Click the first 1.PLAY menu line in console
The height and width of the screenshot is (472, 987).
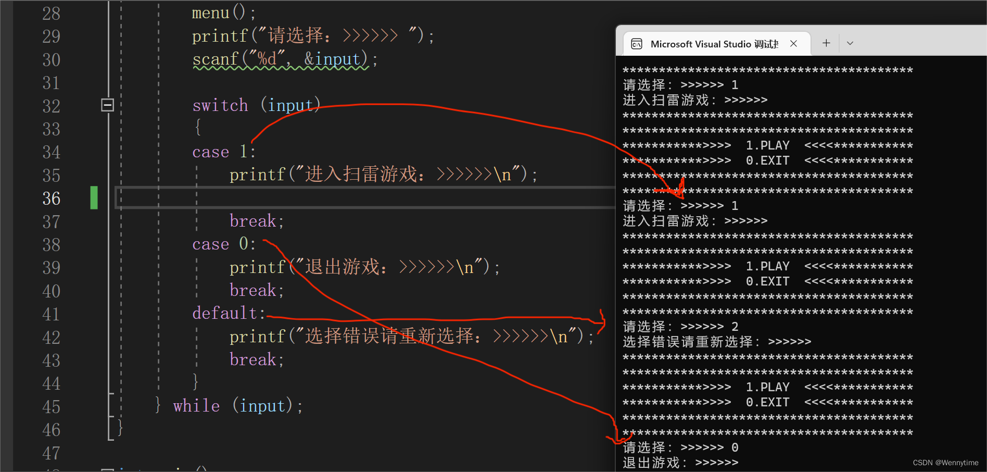(768, 145)
